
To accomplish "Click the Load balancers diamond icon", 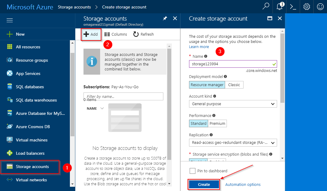I will click(10, 153).
